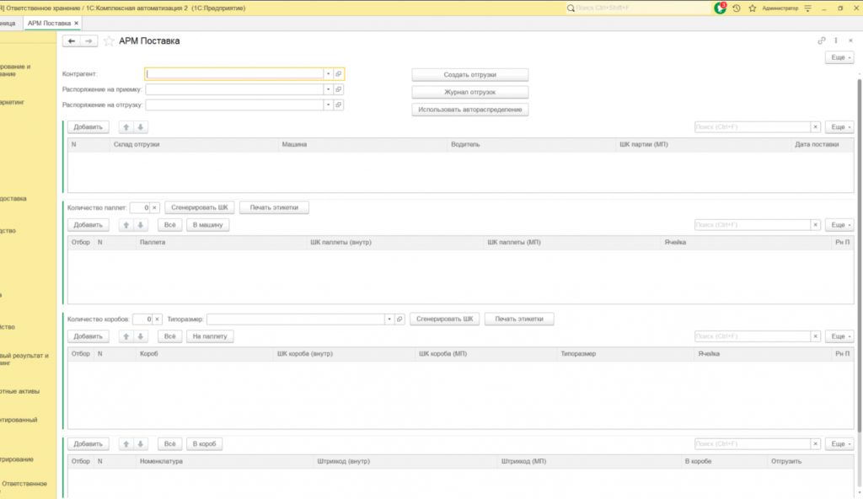Open Маркетинг section in sidebar

[x=12, y=103]
